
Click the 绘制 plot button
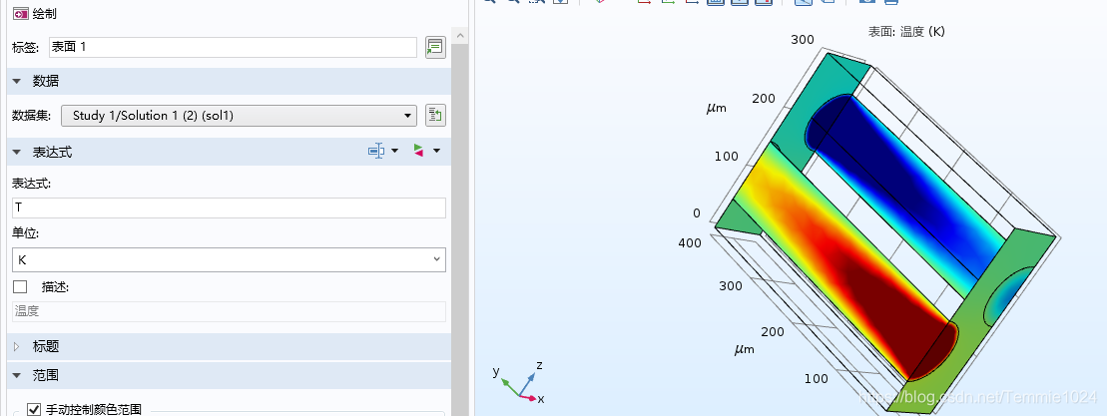35,13
